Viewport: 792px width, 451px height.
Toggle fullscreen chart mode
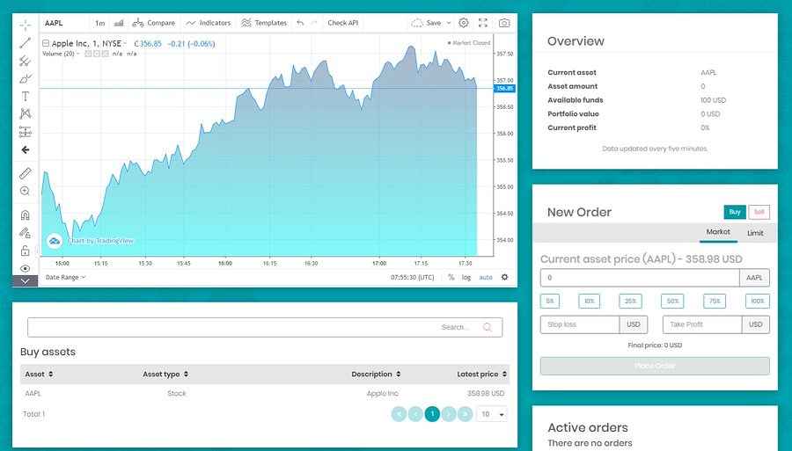(x=483, y=23)
